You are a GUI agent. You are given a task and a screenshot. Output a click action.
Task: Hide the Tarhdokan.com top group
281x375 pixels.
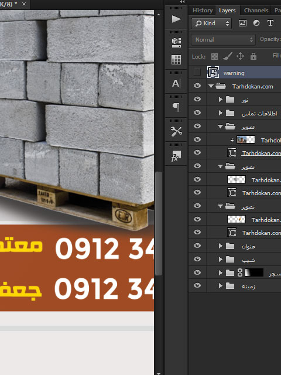197,86
